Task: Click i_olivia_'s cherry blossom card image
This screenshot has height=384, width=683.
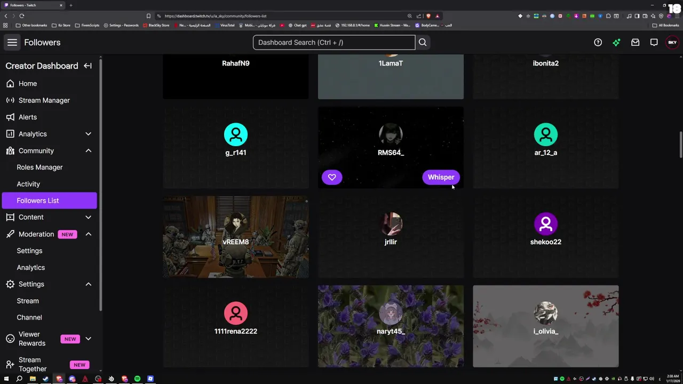Action: pyautogui.click(x=545, y=326)
